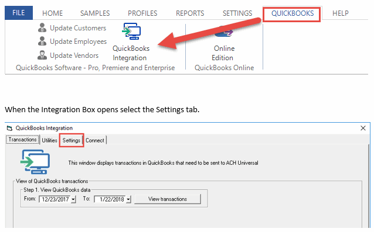Image resolution: width=374 pixels, height=232 pixels.
Task: Open Online Edition via its label
Action: [223, 53]
